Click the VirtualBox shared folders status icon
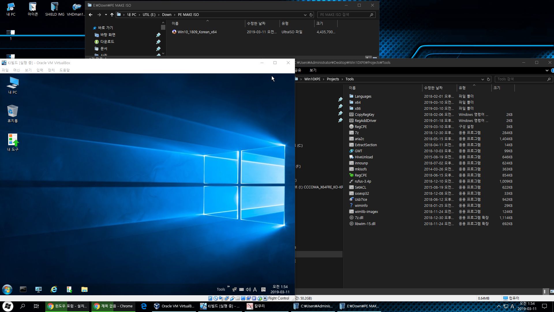 tap(237, 298)
